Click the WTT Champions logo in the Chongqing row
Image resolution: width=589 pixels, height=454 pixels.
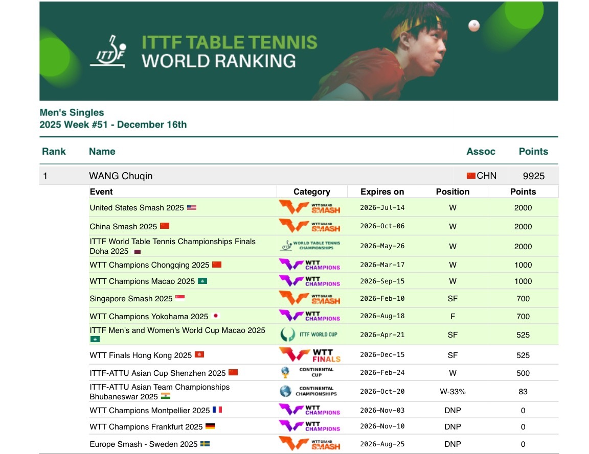pos(309,265)
